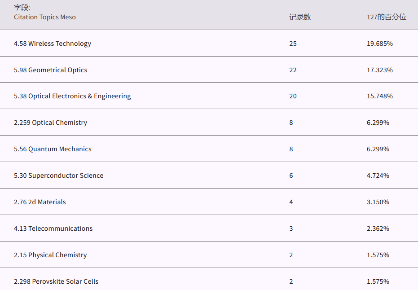This screenshot has width=418, height=290.
Task: Click the 记录数 column header
Action: (x=300, y=17)
